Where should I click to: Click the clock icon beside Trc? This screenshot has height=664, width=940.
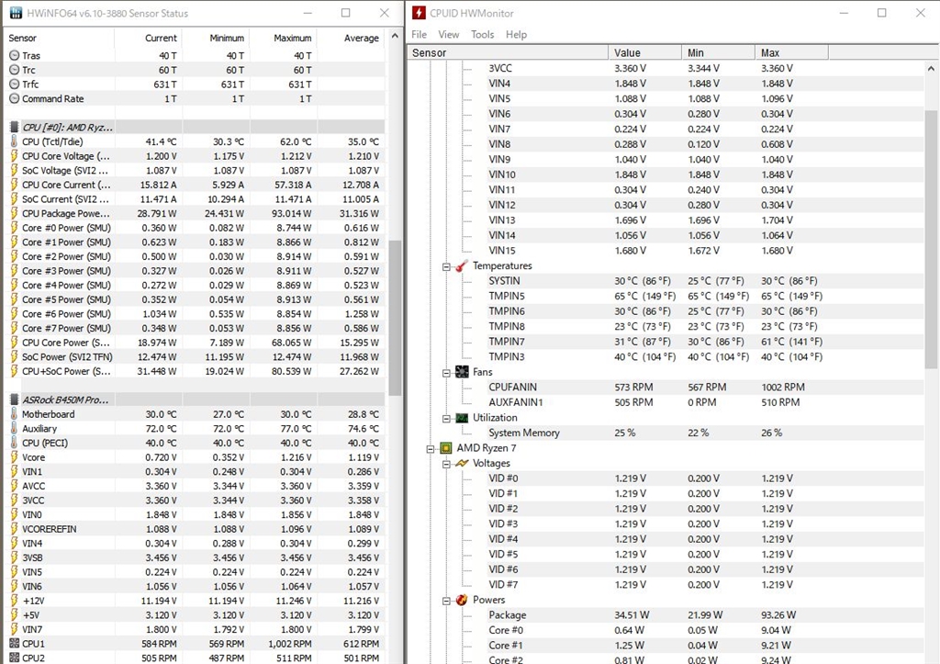pos(15,70)
